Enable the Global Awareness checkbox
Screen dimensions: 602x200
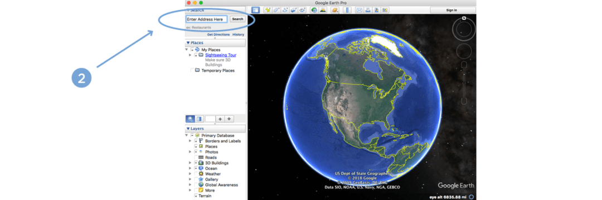(x=196, y=184)
